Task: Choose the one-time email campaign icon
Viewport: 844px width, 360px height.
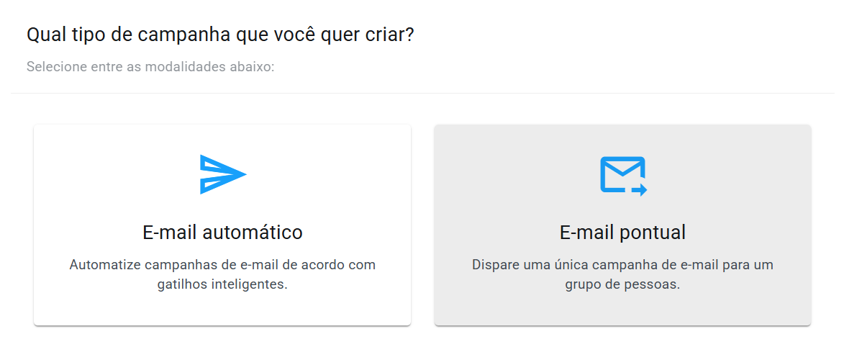Action: 623,176
